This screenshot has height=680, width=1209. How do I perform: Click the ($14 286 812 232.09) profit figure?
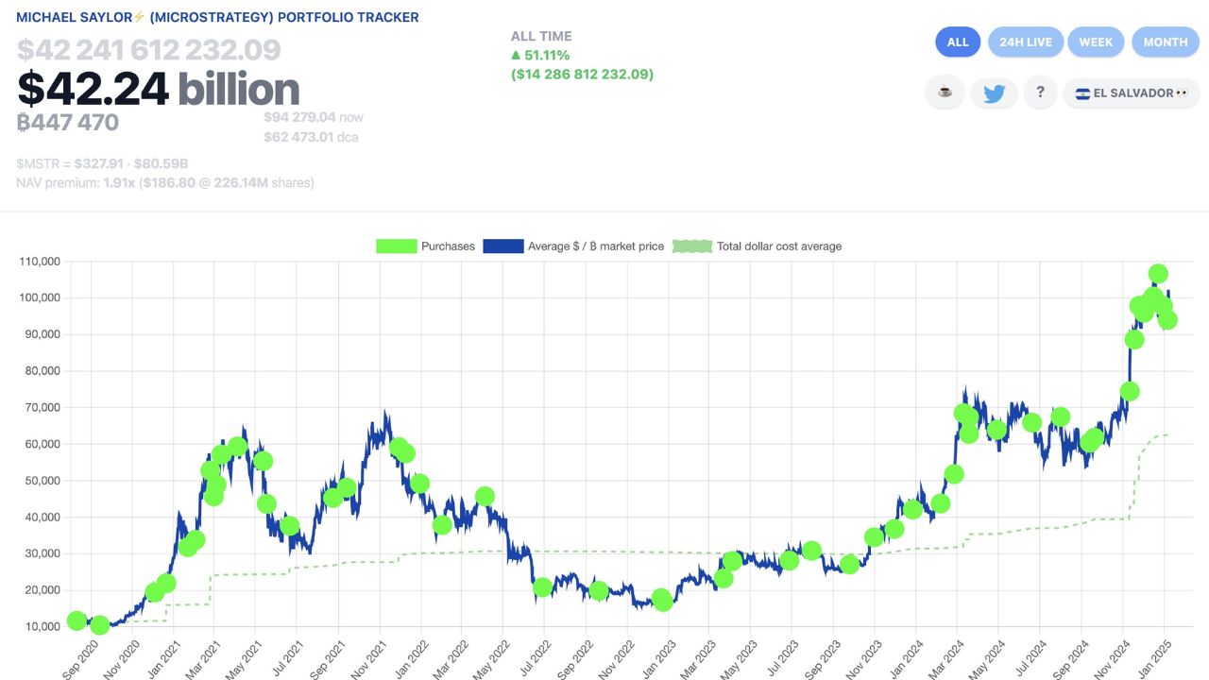tap(582, 74)
